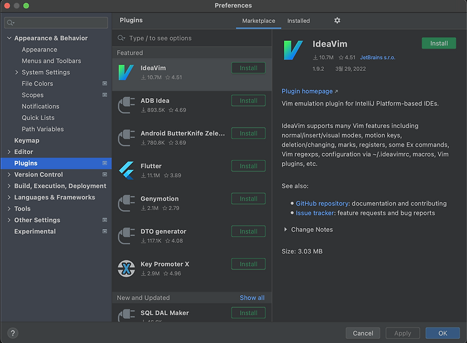467x343 pixels.
Task: Switch to the Installed tab
Action: [x=298, y=21]
